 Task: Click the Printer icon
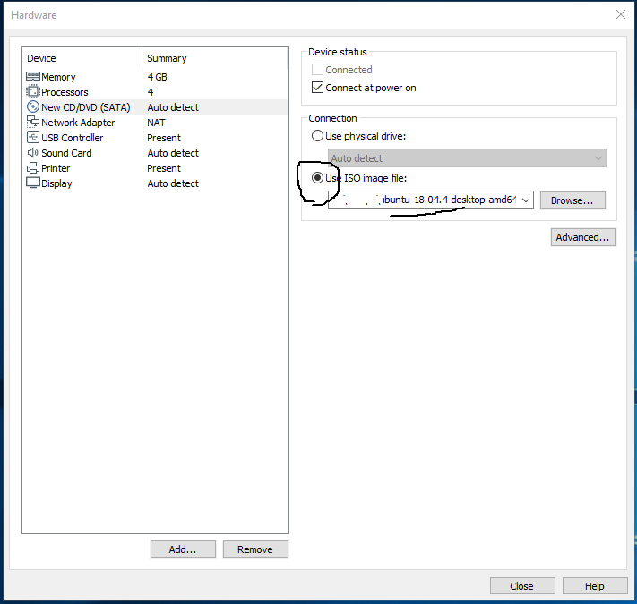[33, 168]
